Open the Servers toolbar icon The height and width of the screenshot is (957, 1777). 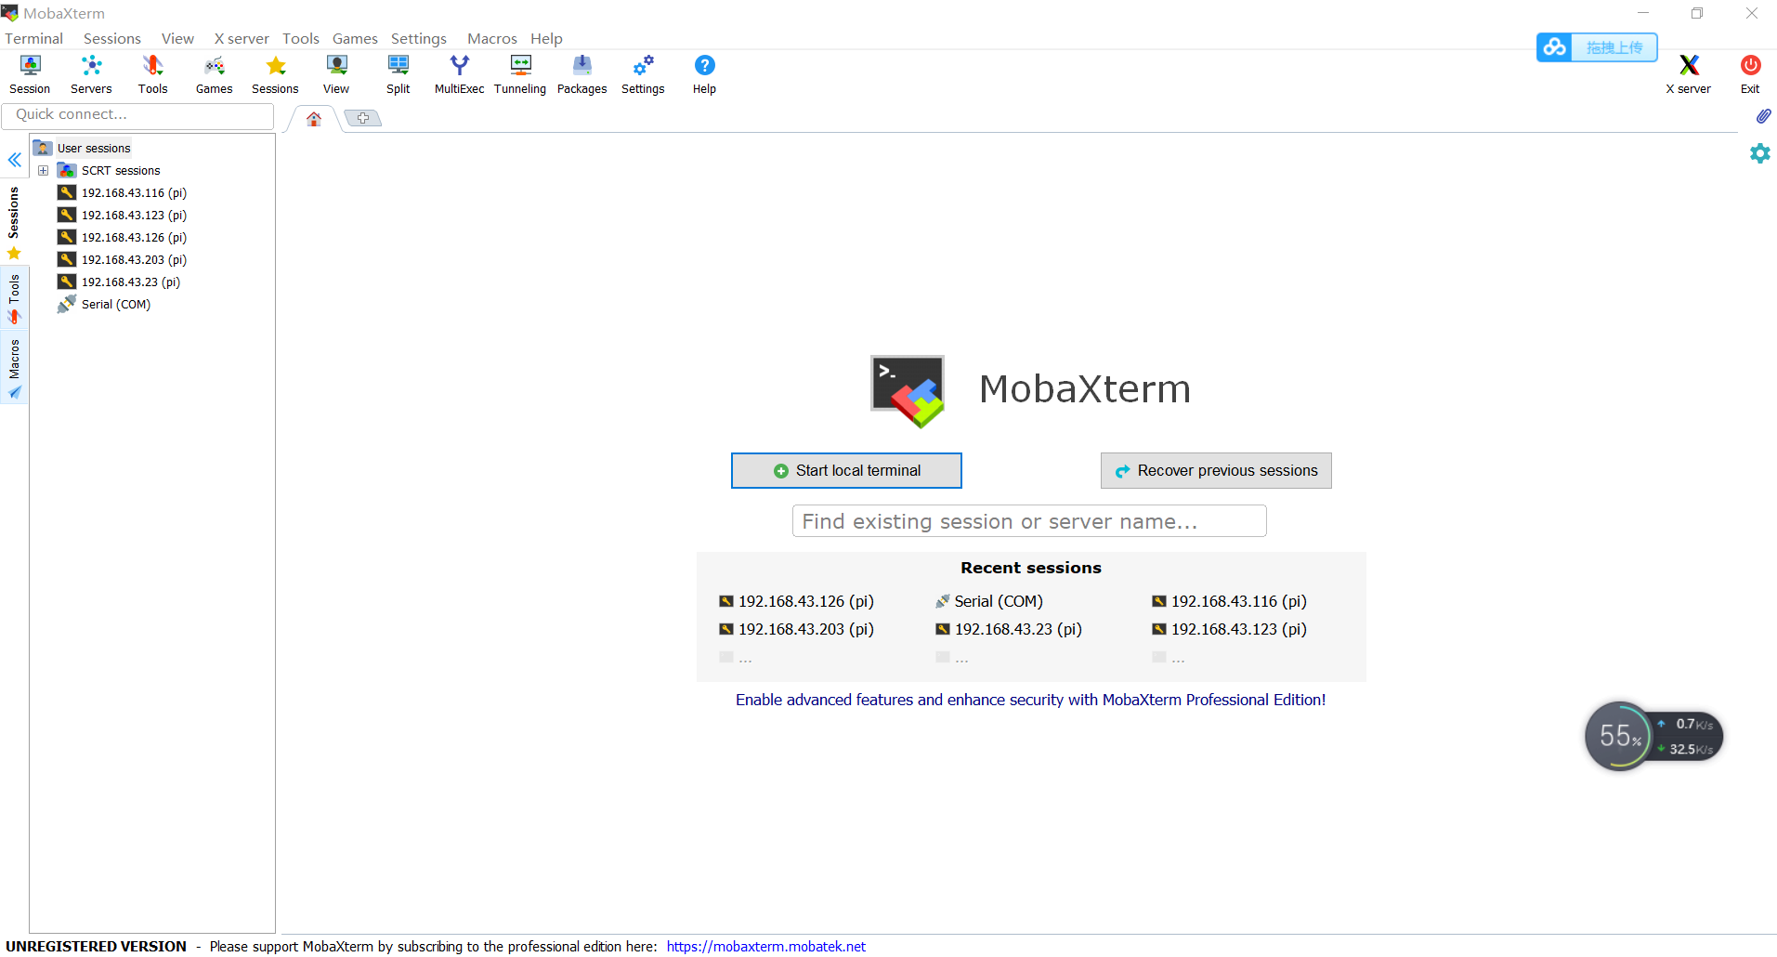90,73
